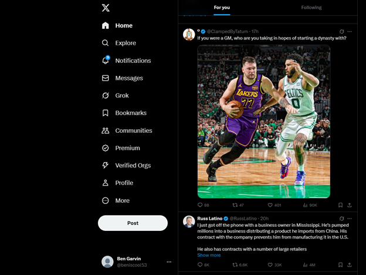Open the Notifications bell icon

pos(106,60)
